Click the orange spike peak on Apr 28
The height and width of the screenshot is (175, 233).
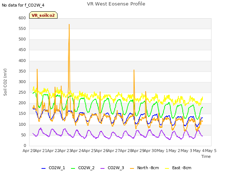[134, 70]
